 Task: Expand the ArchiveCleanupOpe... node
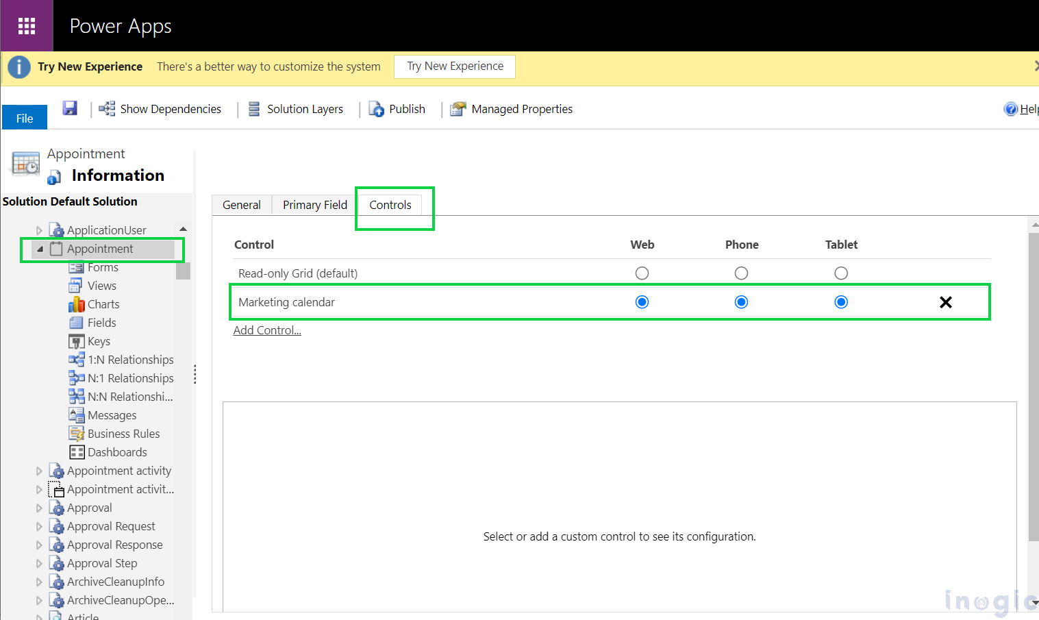click(39, 600)
